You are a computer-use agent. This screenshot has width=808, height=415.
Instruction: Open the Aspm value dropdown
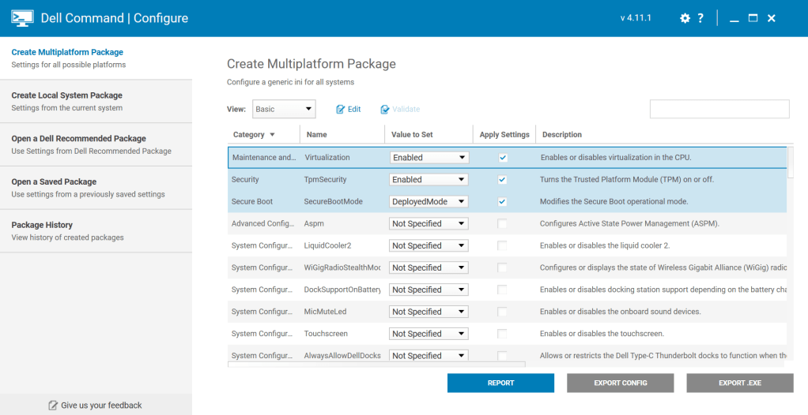coord(429,224)
